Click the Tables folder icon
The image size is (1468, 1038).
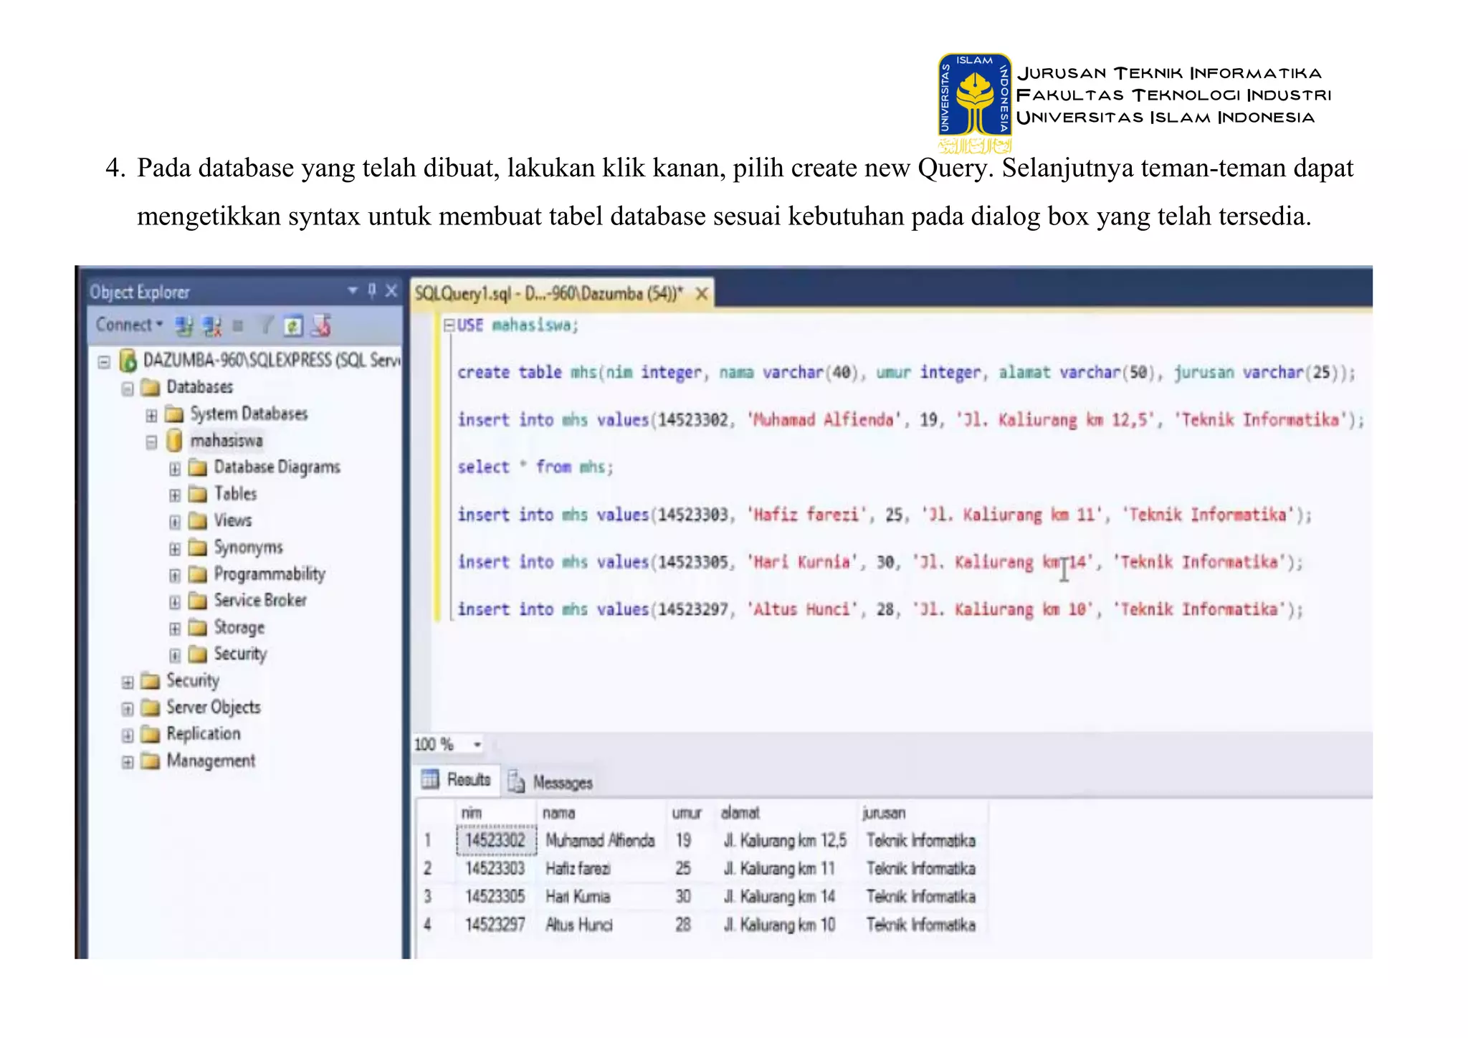(198, 495)
